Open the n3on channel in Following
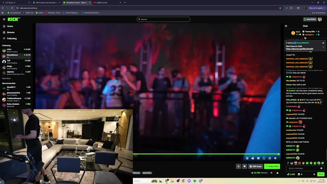This screenshot has height=184, width=327. [x=16, y=50]
